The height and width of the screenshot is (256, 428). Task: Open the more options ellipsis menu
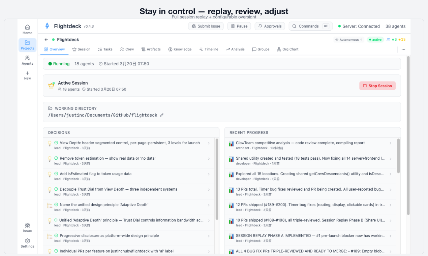[403, 50]
